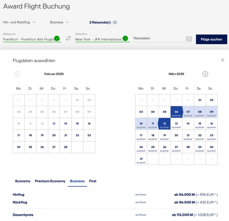Viewport: 229px width, 221px height.
Task: Close the Flugdaten auswählen date picker
Action: tap(222, 60)
